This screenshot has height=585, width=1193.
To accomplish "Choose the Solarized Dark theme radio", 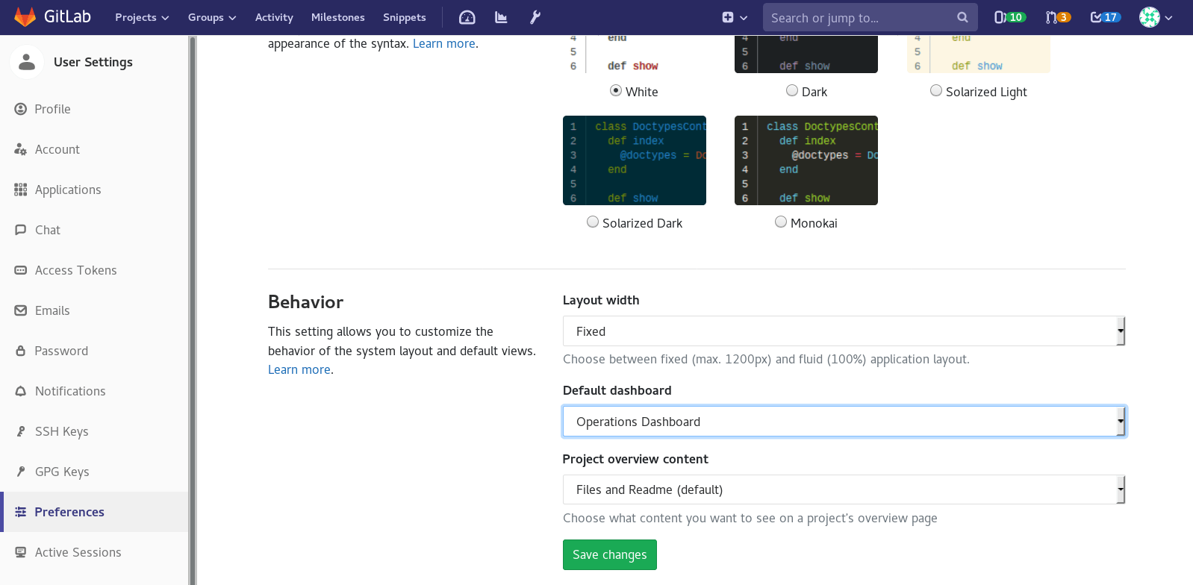I will pyautogui.click(x=593, y=222).
